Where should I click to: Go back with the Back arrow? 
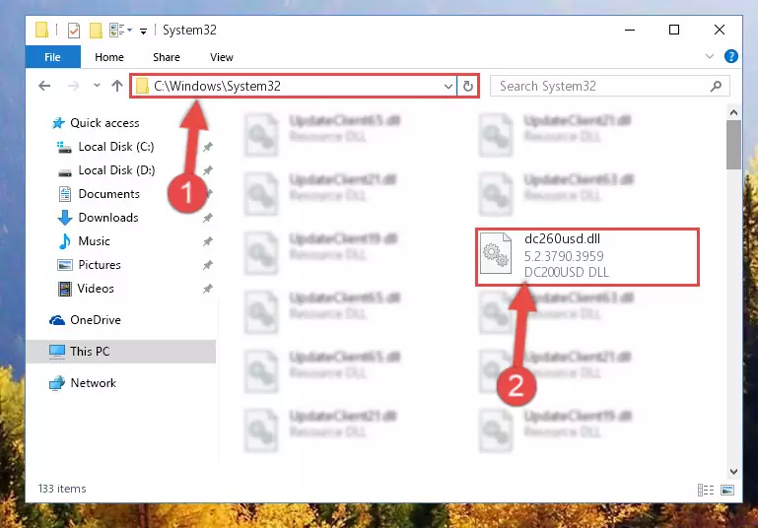coord(44,86)
